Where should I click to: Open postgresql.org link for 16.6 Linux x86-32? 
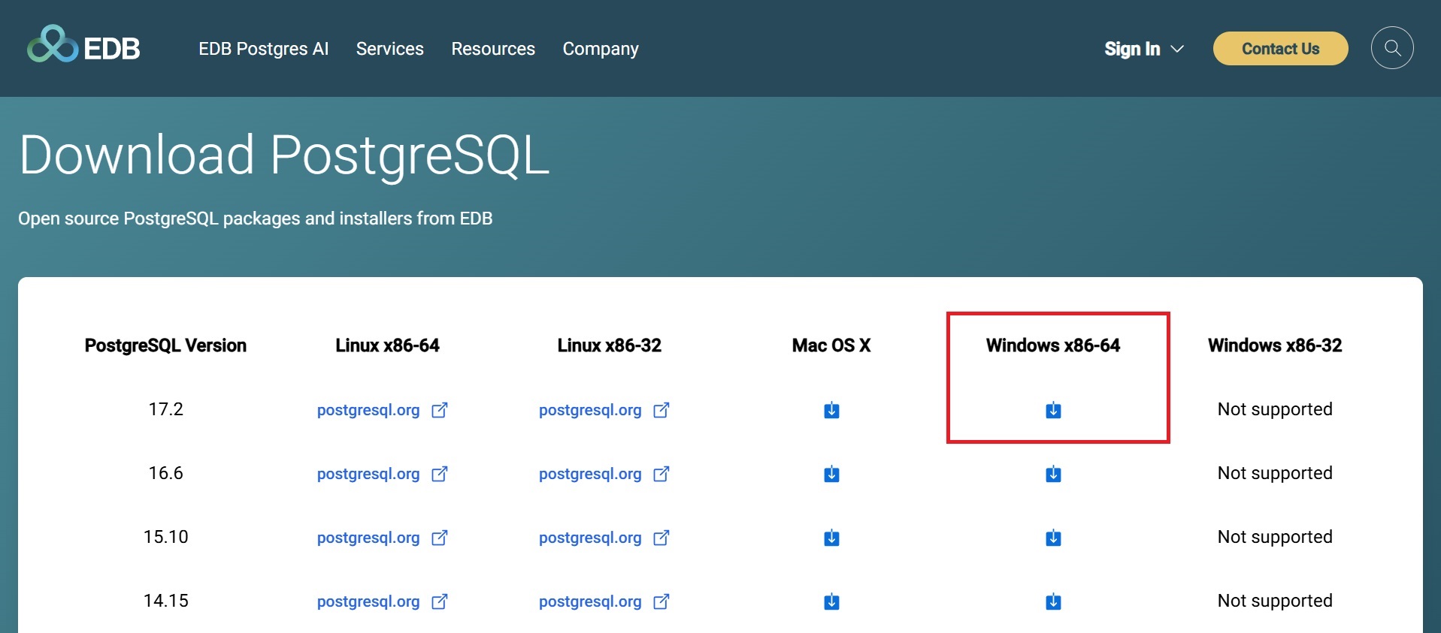coord(590,474)
